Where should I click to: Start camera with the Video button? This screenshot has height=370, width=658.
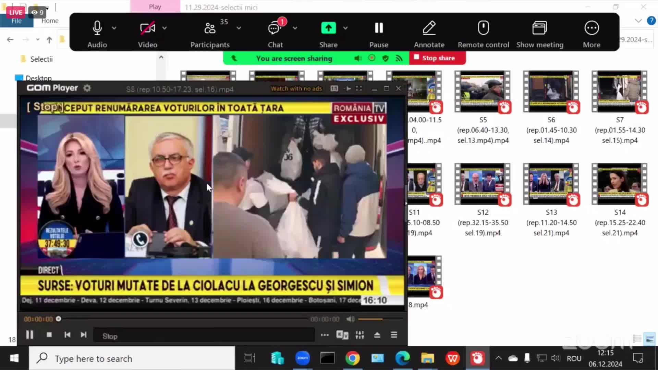tap(148, 34)
